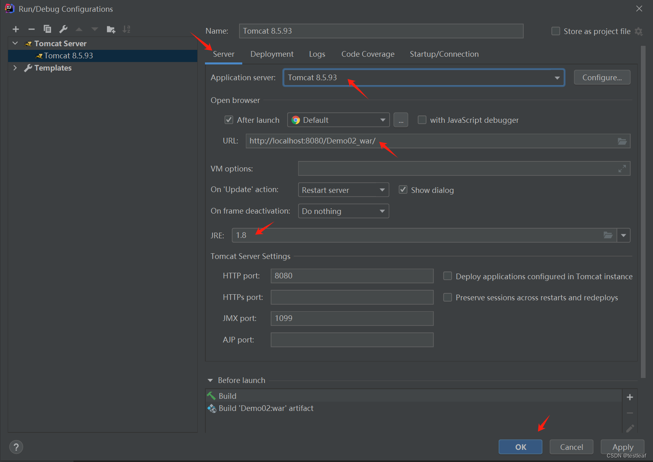Confirm with the OK button
The height and width of the screenshot is (462, 653).
pyautogui.click(x=521, y=447)
